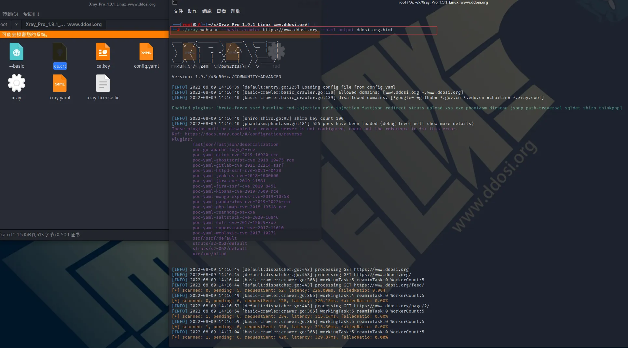Click the 'allowed domains' log line
628x348 pixels.
[x=317, y=92]
